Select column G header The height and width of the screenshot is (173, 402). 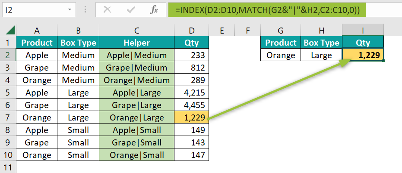pyautogui.click(x=281, y=31)
